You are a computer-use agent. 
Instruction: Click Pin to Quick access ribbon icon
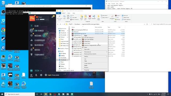tap(59, 18)
